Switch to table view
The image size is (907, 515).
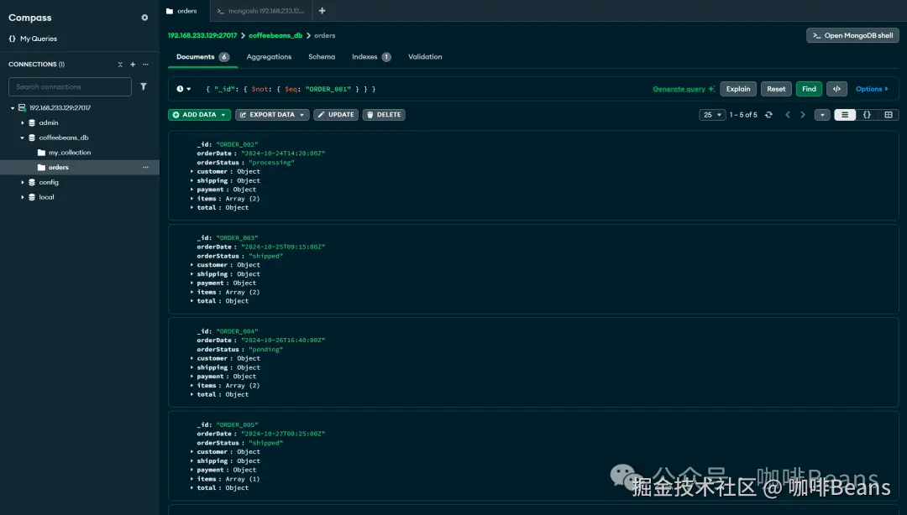889,115
